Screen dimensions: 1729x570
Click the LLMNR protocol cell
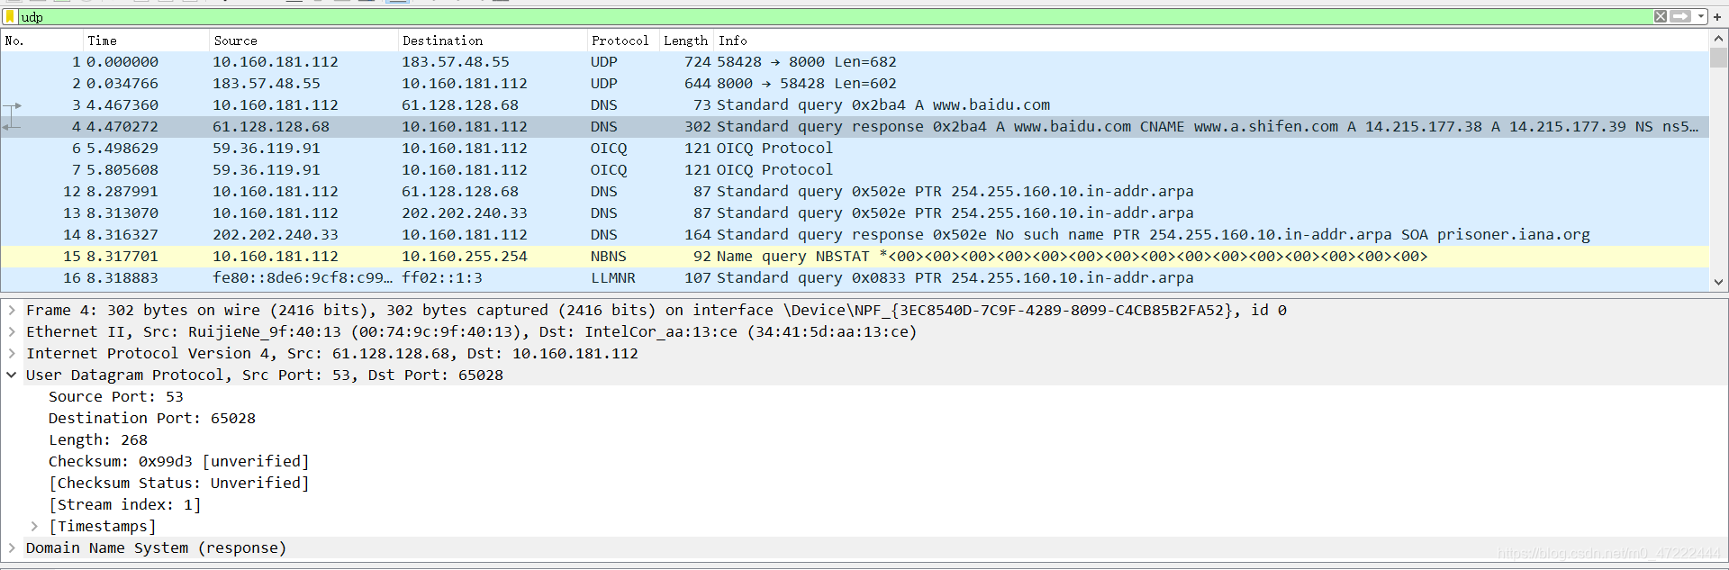[613, 278]
